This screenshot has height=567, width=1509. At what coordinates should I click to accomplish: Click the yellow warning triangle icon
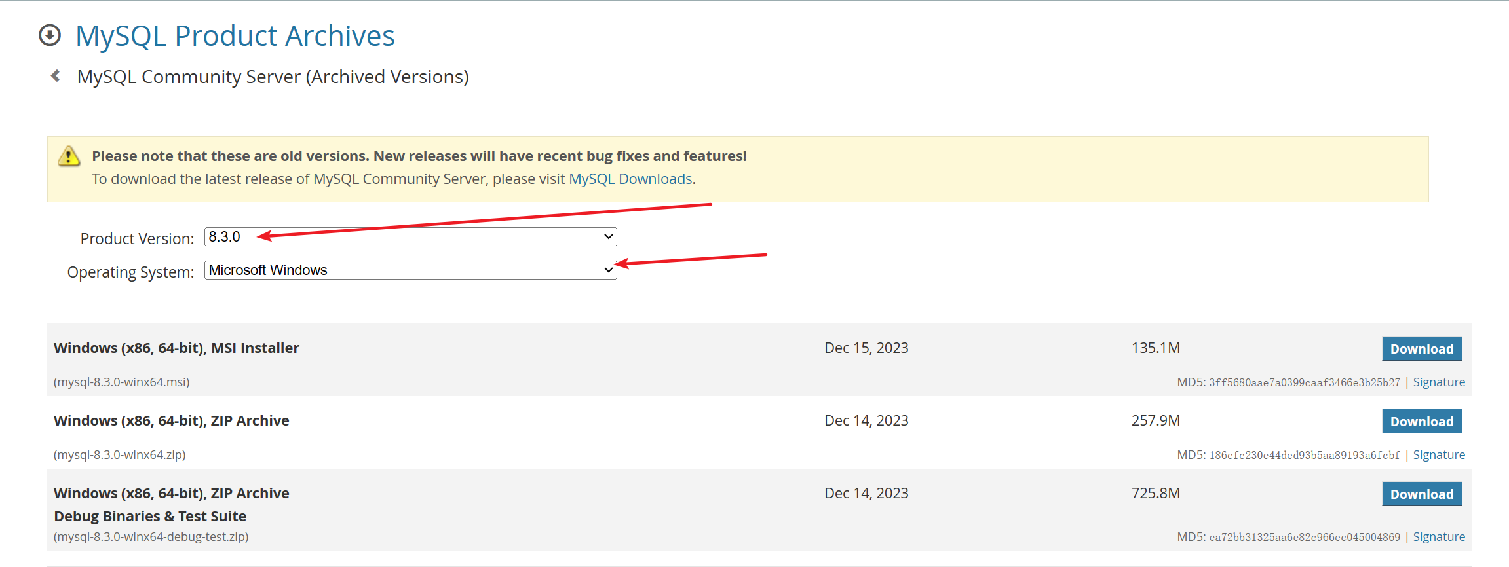click(x=69, y=156)
